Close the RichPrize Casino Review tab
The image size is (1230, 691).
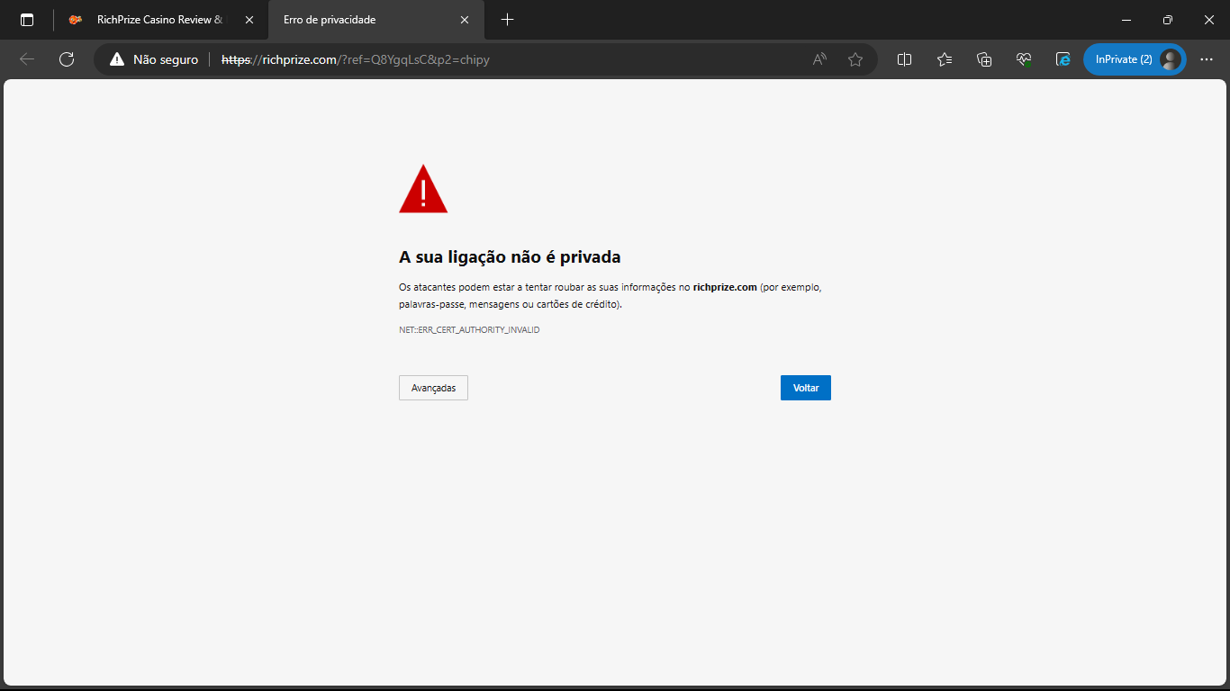tap(249, 20)
